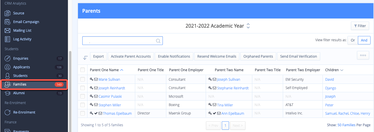Sort by the Children column arrow

point(342,70)
